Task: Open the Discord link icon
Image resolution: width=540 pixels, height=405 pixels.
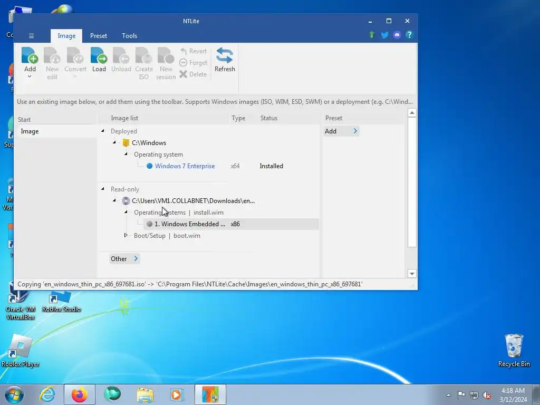Action: (x=397, y=35)
